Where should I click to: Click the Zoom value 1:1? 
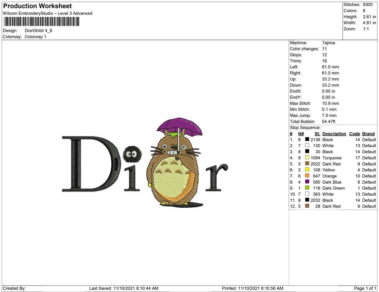click(x=366, y=29)
